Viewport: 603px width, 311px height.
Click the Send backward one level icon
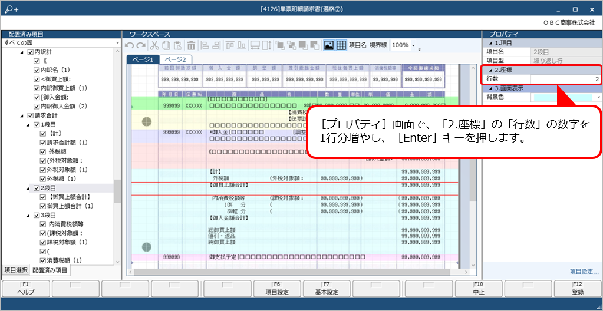pos(315,45)
